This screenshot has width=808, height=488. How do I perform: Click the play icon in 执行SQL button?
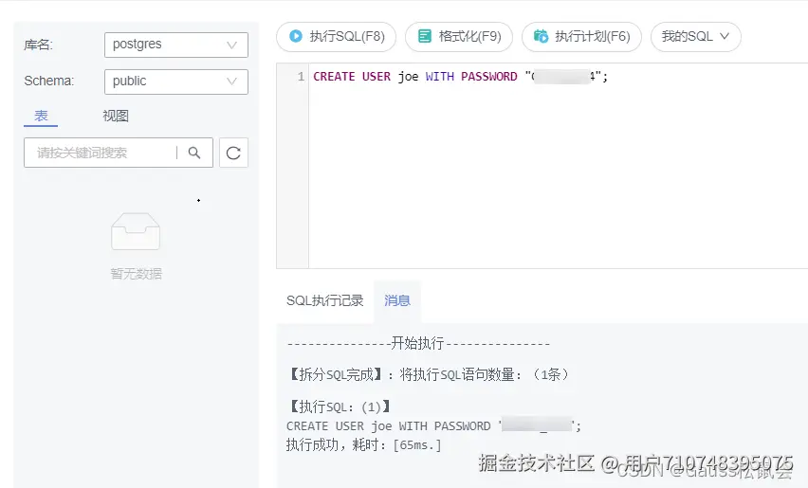pos(296,36)
